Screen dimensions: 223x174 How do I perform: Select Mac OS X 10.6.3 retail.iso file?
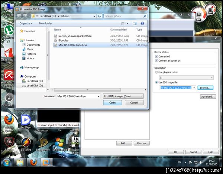coord(100,45)
